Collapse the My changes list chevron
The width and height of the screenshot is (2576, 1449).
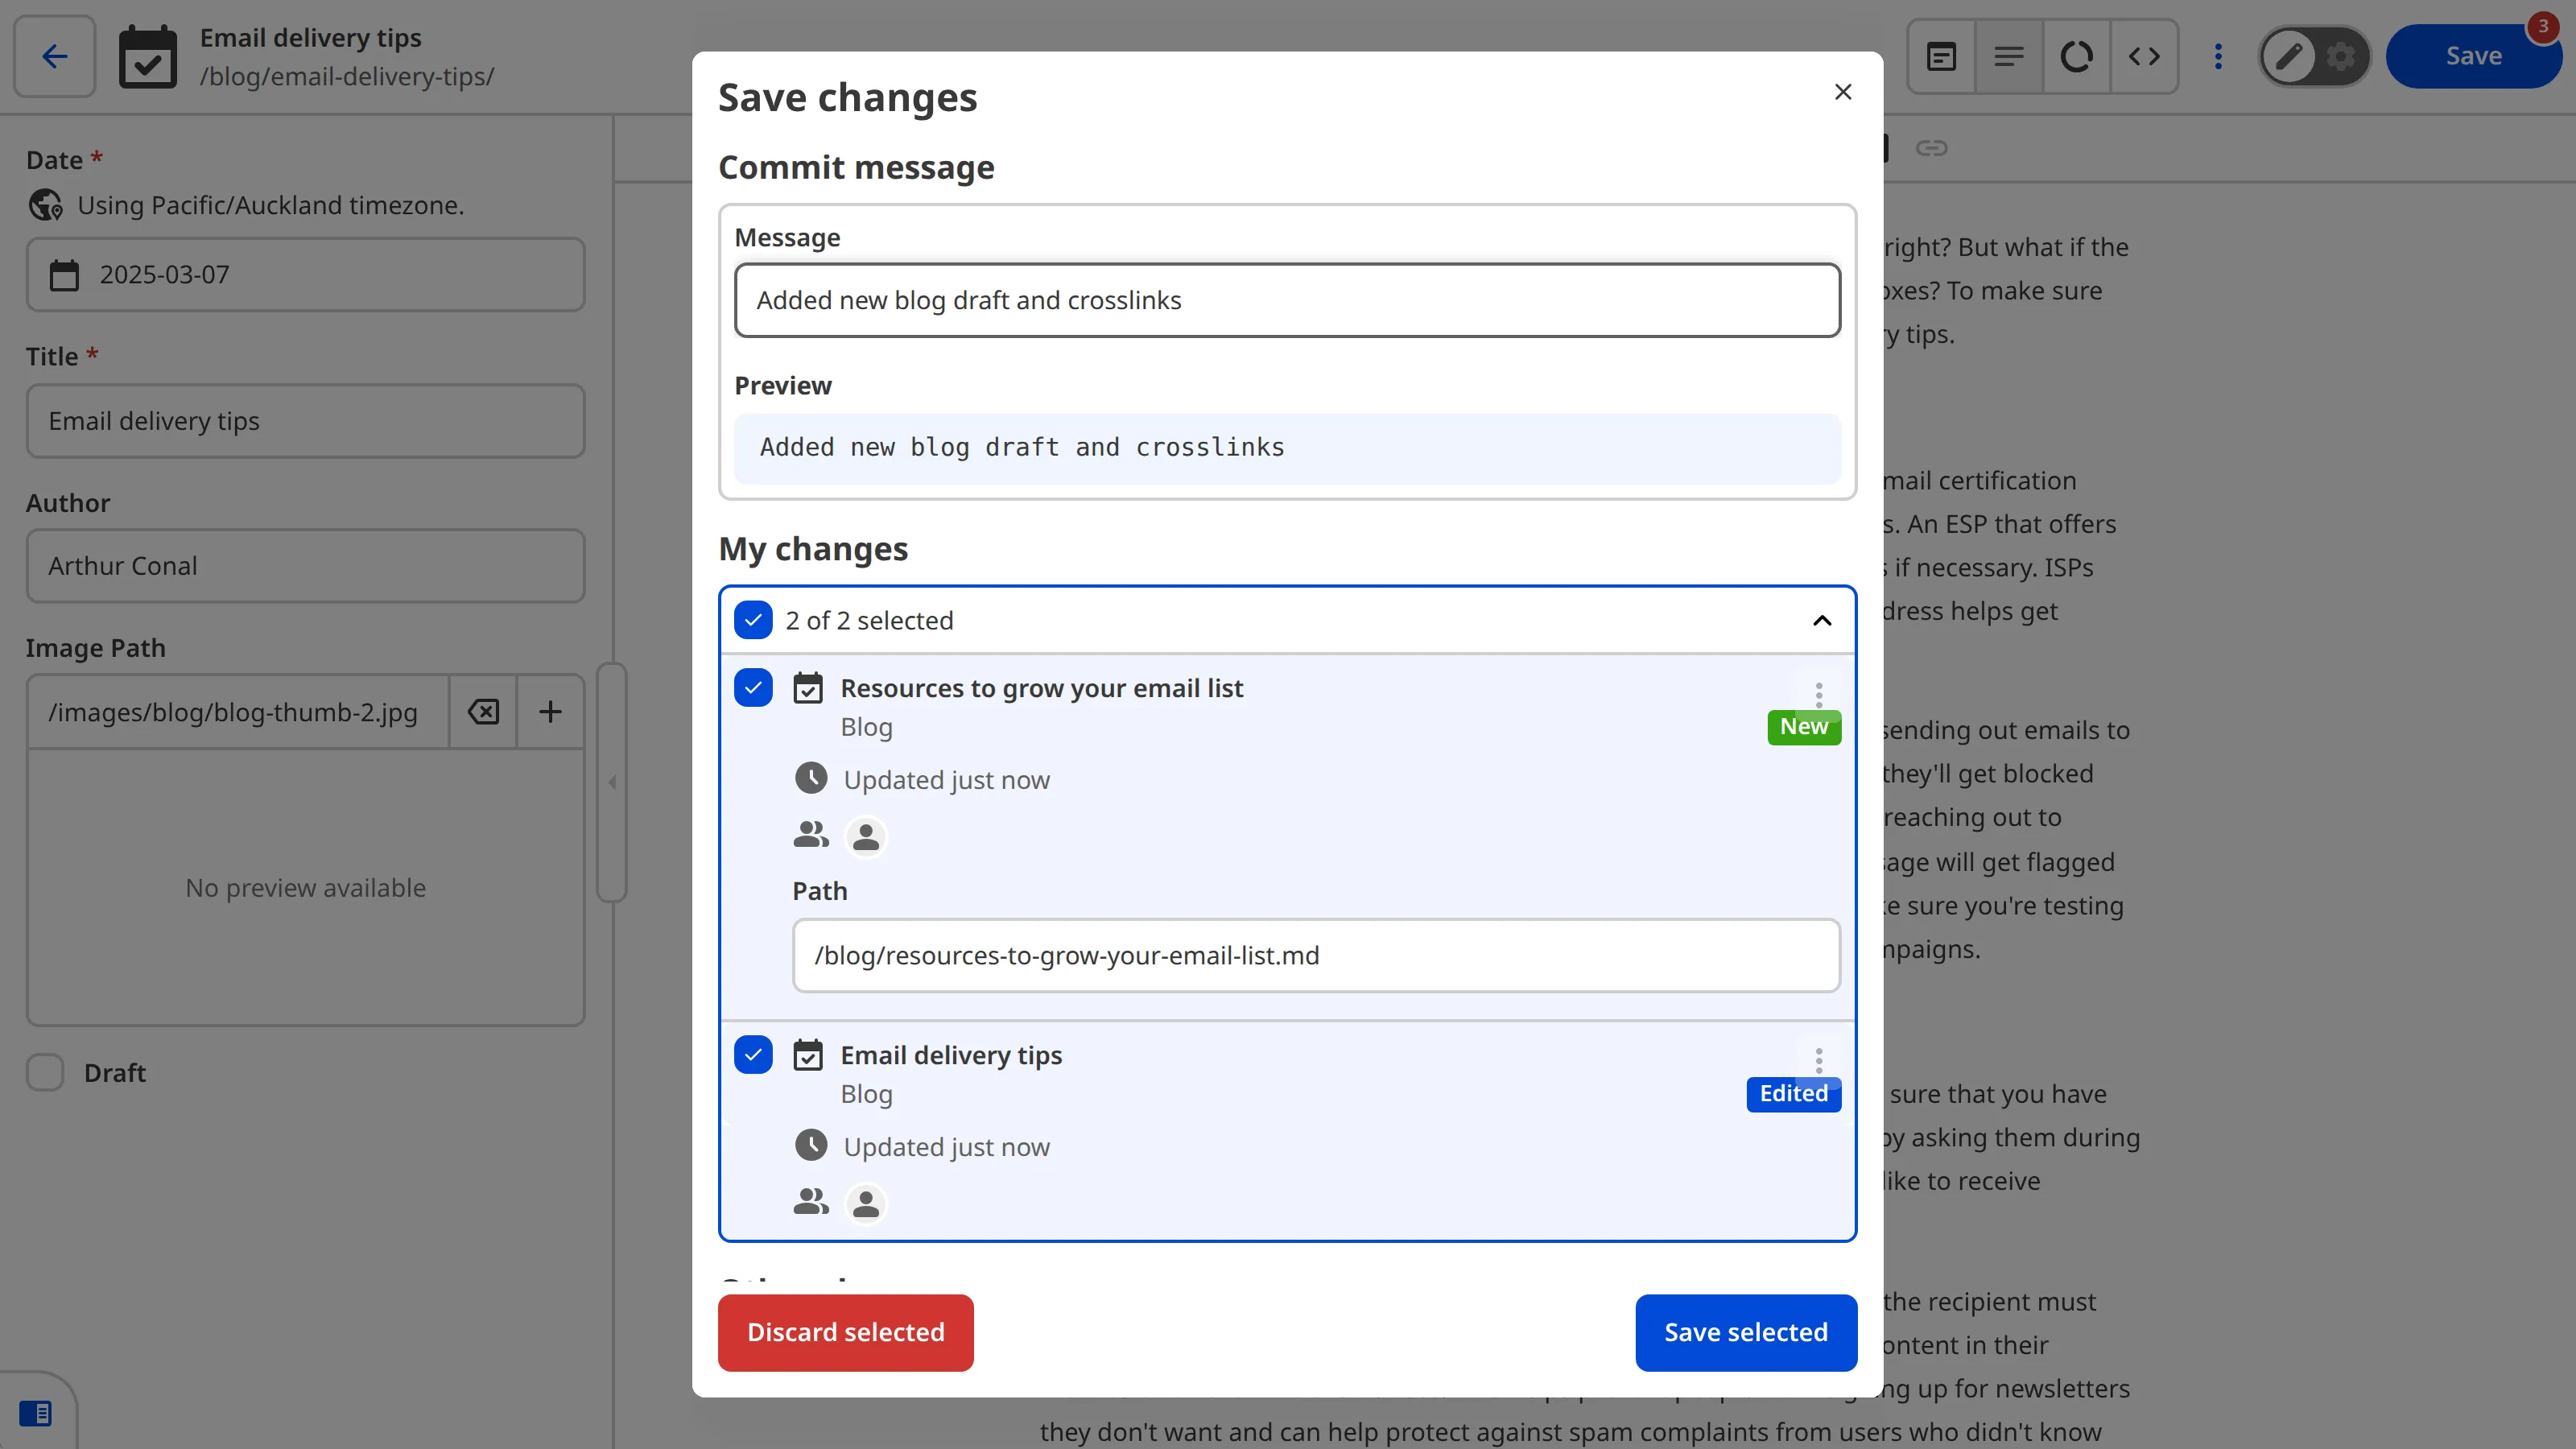click(1822, 621)
